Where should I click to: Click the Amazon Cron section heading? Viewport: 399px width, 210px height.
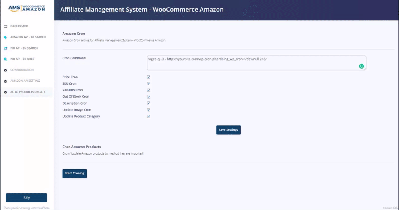click(73, 34)
